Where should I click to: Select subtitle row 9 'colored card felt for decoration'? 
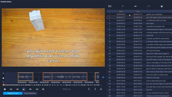tap(139, 39)
